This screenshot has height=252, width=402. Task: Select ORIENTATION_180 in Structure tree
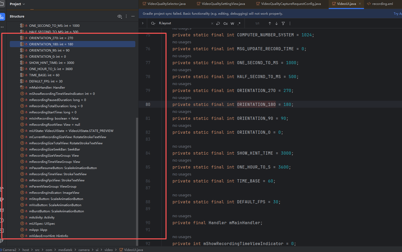(x=72, y=44)
